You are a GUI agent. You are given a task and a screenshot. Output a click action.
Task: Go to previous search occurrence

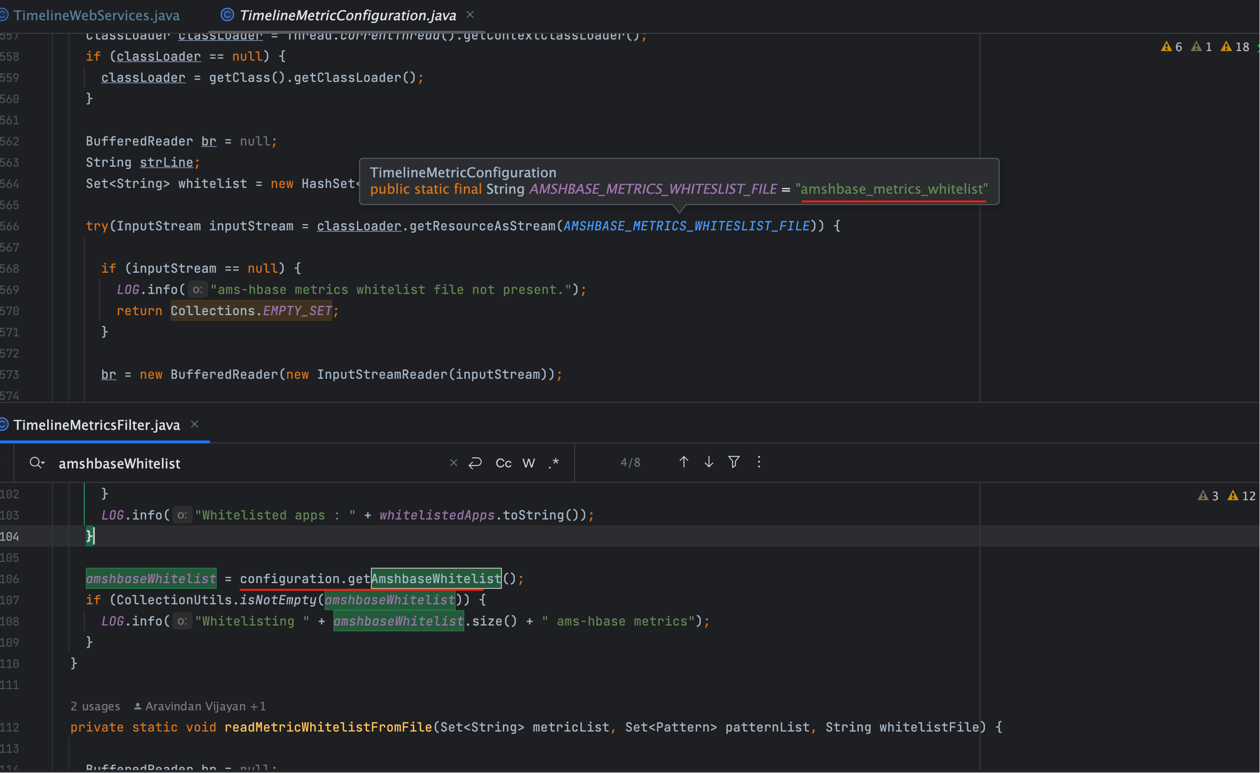[x=683, y=463]
